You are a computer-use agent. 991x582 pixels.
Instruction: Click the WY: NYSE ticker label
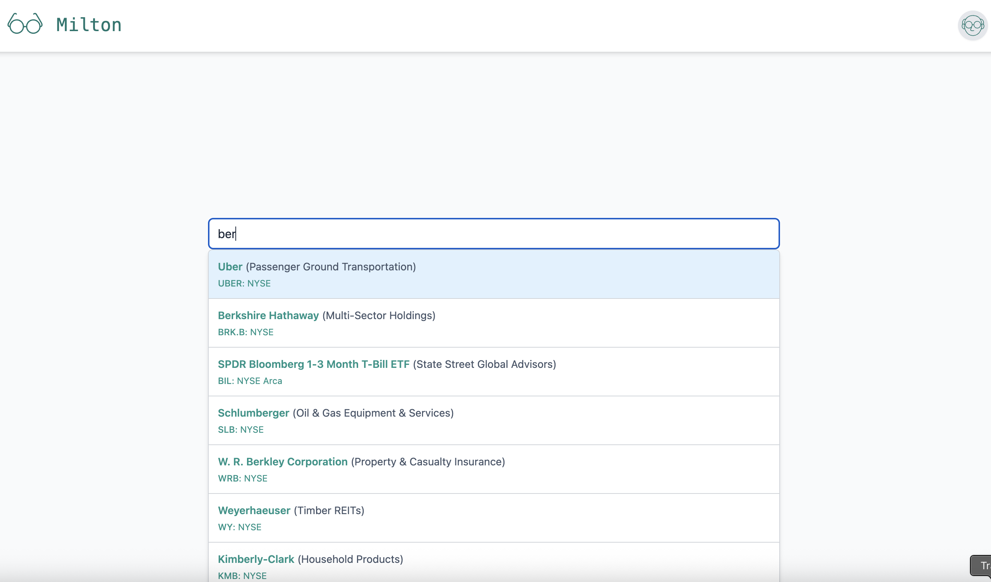click(x=239, y=527)
